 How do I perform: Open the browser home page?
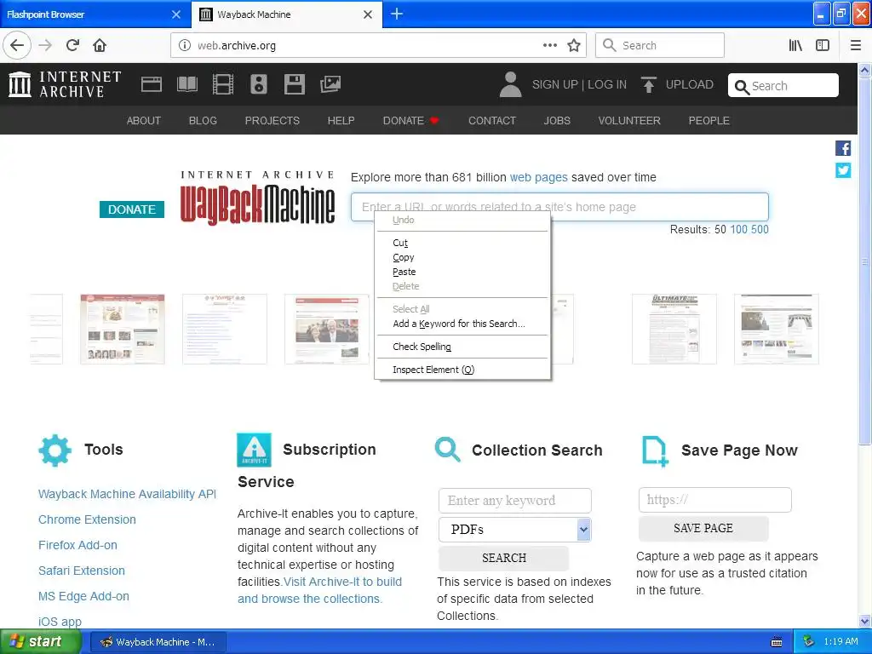click(x=100, y=46)
